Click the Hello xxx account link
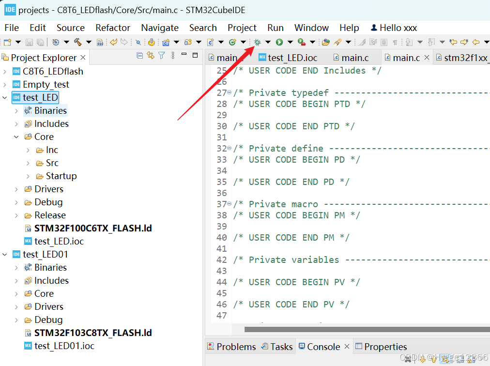The width and height of the screenshot is (490, 366). pos(394,28)
